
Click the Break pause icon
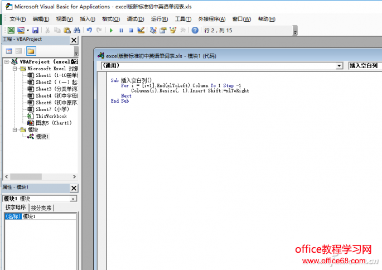click(x=121, y=31)
